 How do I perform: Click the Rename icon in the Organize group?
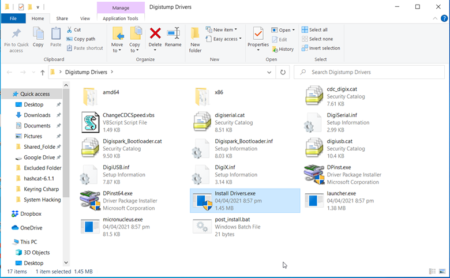click(173, 37)
